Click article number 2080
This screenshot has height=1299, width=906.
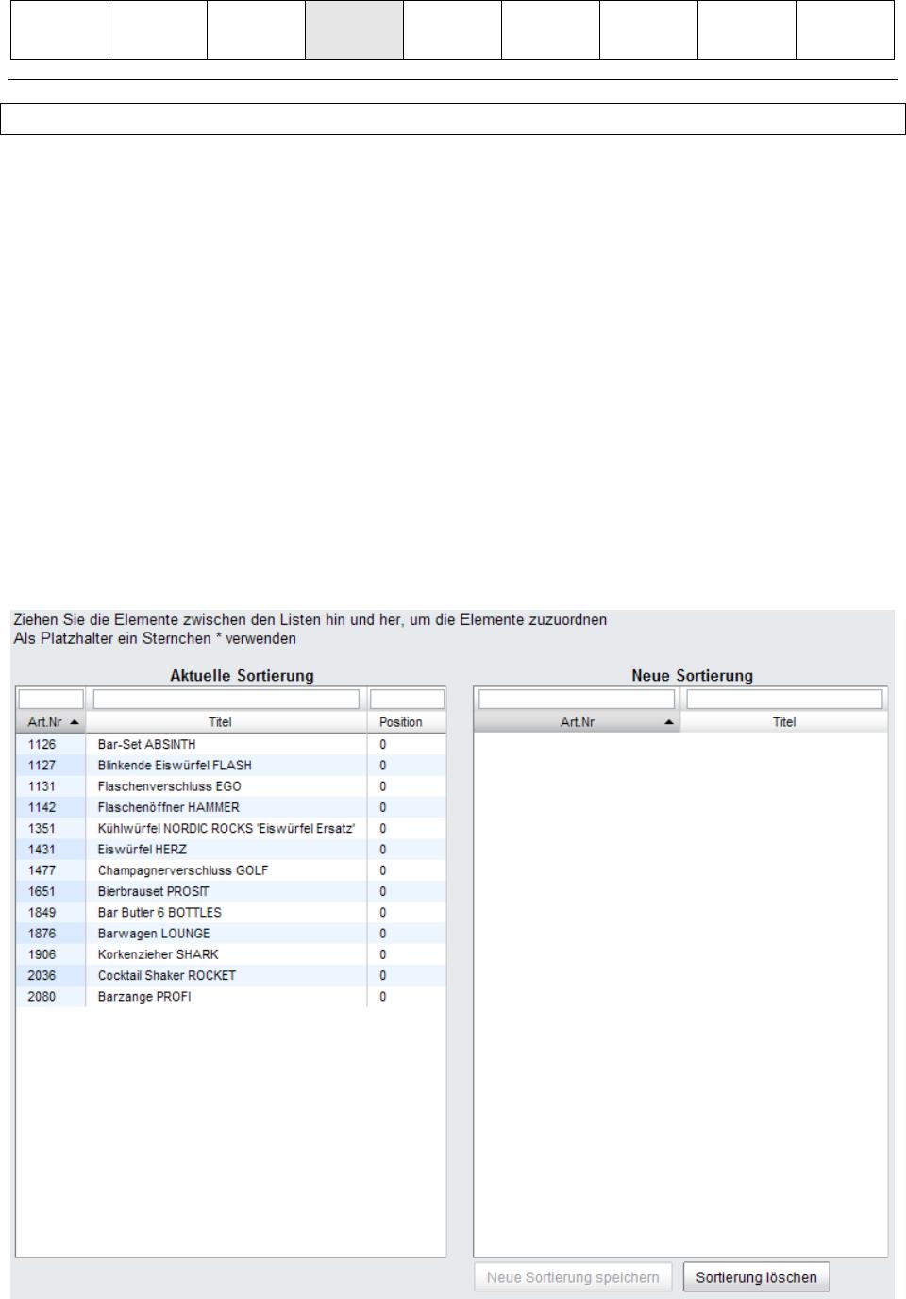tap(42, 997)
